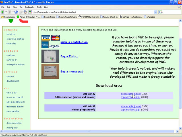
Task: Reload the page with the refresh icon
Action: click(x=16, y=12)
